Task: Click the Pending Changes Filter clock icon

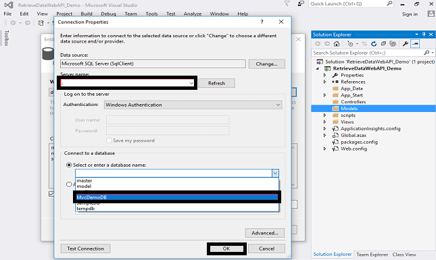Action: click(x=350, y=44)
